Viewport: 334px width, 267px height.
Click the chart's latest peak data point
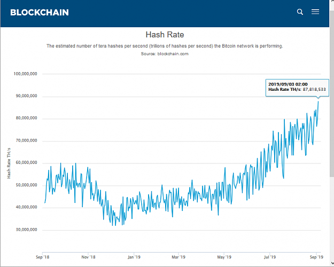[319, 101]
